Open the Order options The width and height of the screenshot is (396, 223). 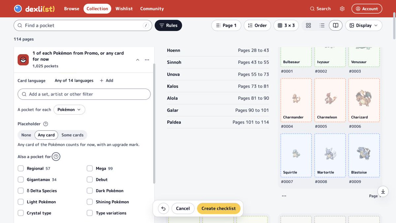[257, 25]
